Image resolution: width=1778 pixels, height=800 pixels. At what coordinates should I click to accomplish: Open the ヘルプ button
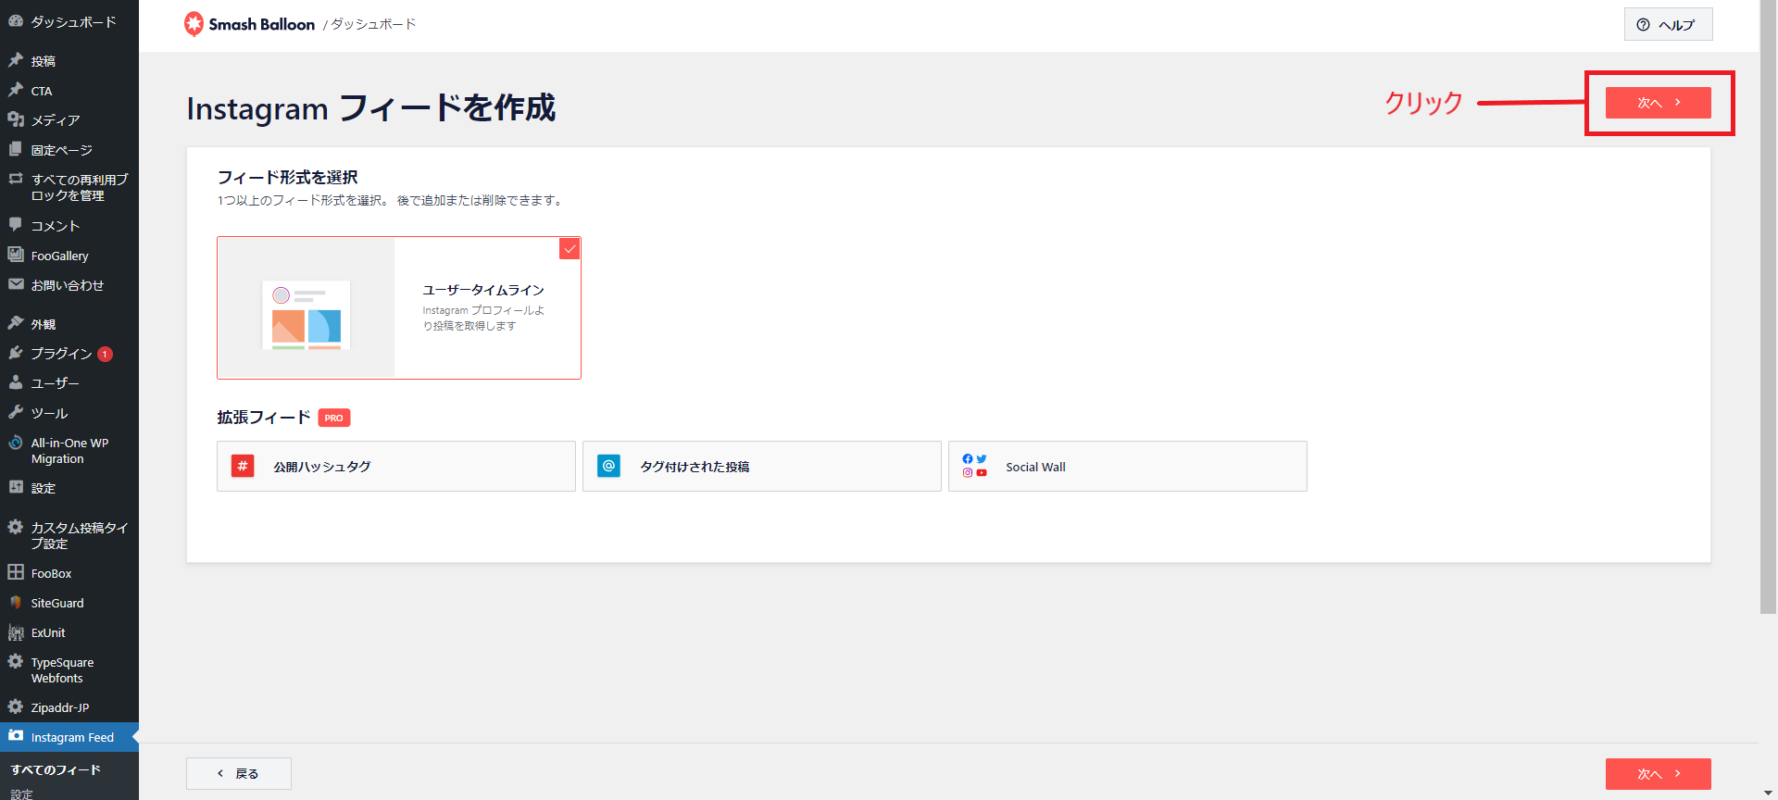point(1668,25)
